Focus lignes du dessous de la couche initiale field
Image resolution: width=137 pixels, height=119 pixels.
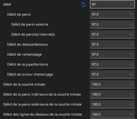(112, 114)
